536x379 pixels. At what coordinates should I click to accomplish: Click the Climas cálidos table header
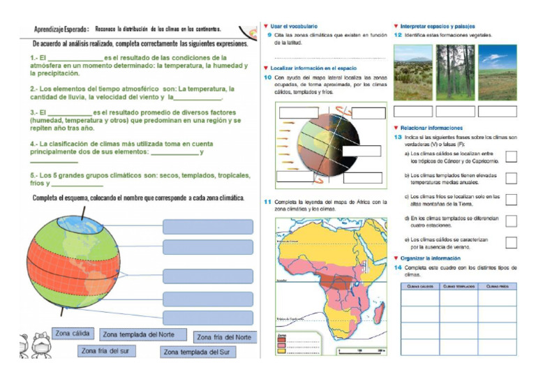tap(420, 286)
